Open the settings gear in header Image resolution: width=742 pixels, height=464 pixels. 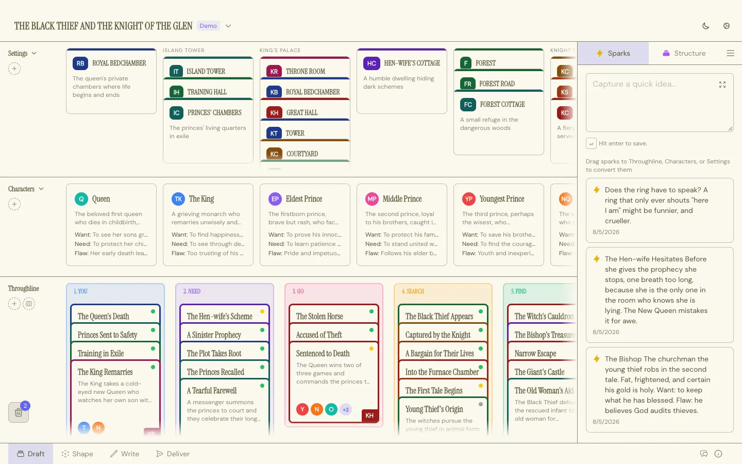click(x=727, y=26)
